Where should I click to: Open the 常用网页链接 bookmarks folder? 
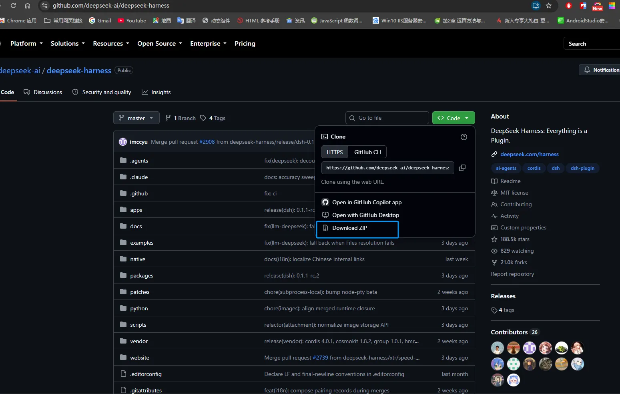[63, 20]
